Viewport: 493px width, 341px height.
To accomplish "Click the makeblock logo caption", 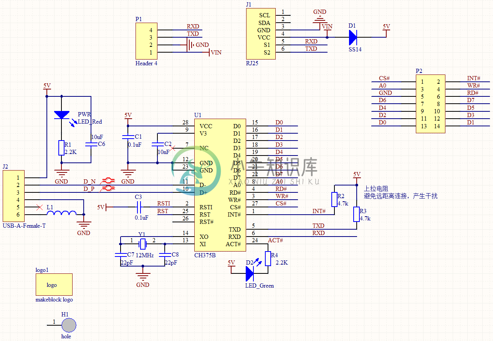I will tap(54, 300).
